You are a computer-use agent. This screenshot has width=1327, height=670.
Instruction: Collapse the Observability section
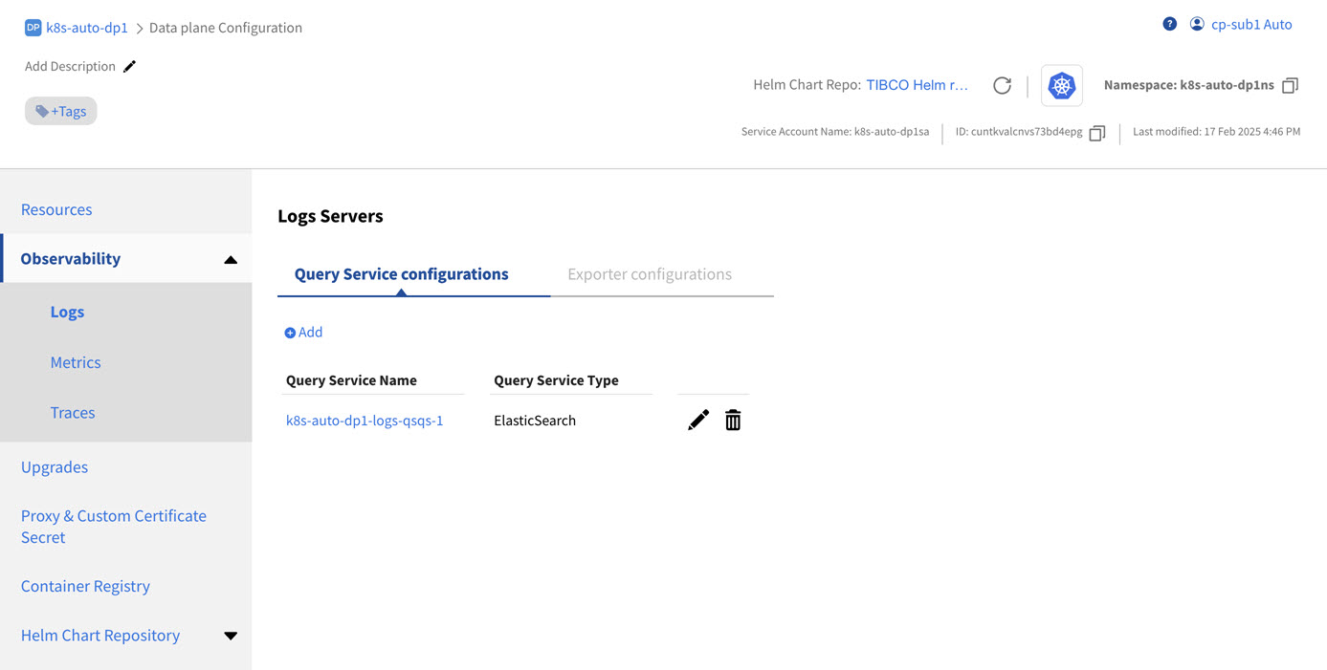231,259
